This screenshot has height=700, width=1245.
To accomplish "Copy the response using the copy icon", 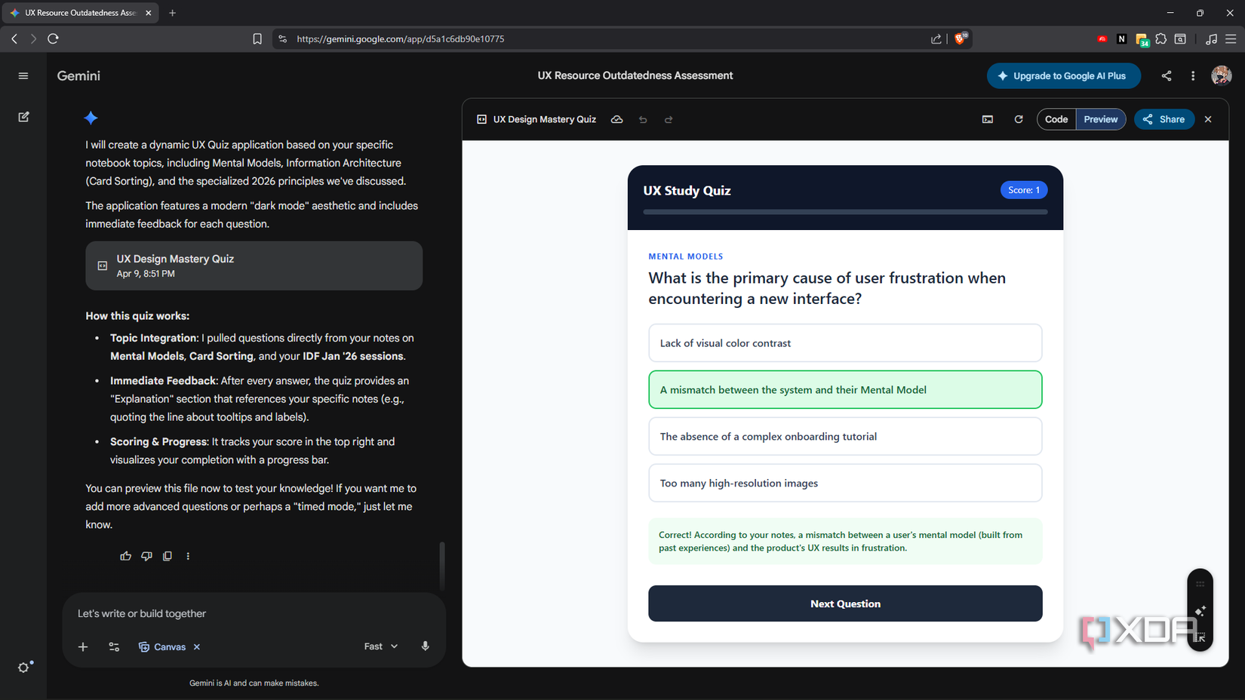I will 167,556.
